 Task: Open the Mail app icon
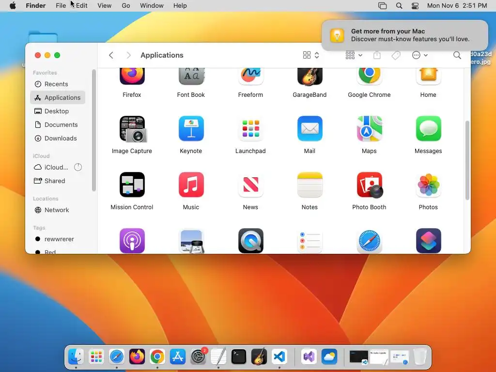310,128
